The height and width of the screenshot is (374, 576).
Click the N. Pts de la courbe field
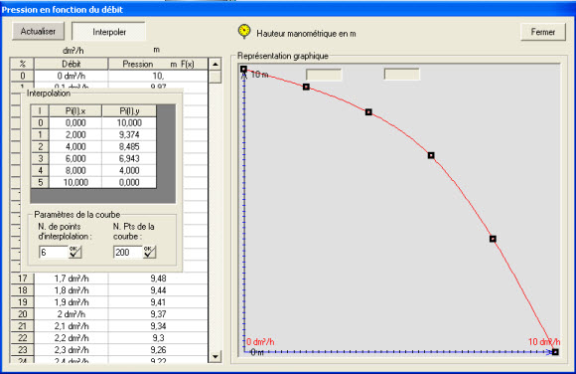click(x=128, y=253)
